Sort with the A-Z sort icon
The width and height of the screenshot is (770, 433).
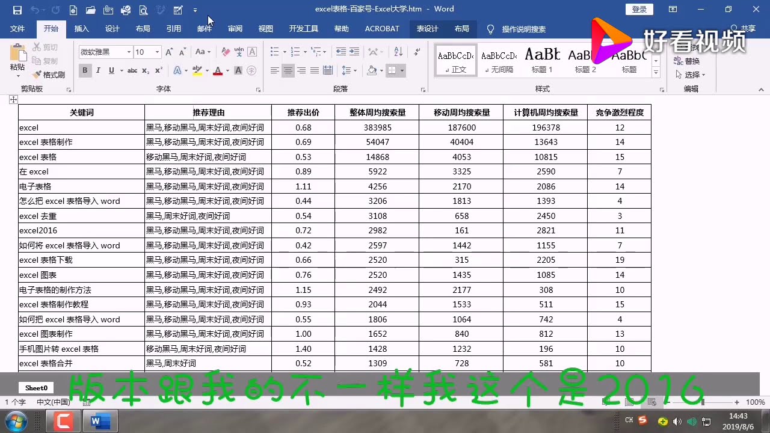[398, 52]
